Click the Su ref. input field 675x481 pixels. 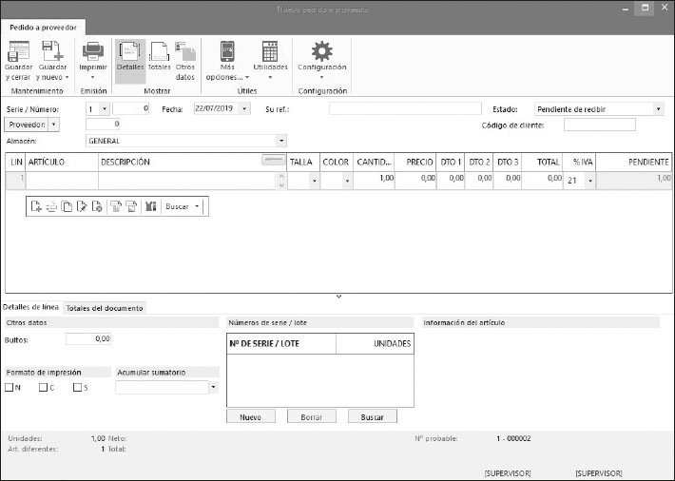(x=405, y=109)
